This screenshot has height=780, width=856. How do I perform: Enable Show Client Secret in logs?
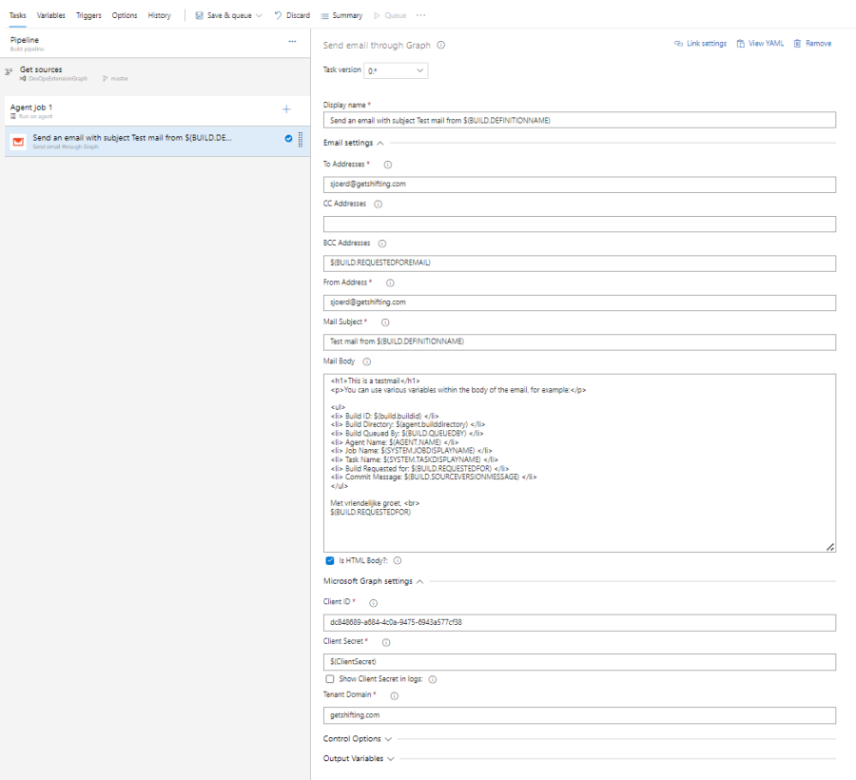point(330,679)
